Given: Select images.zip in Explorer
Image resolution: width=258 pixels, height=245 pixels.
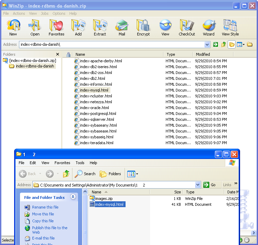Looking at the screenshot, I should tap(104, 199).
